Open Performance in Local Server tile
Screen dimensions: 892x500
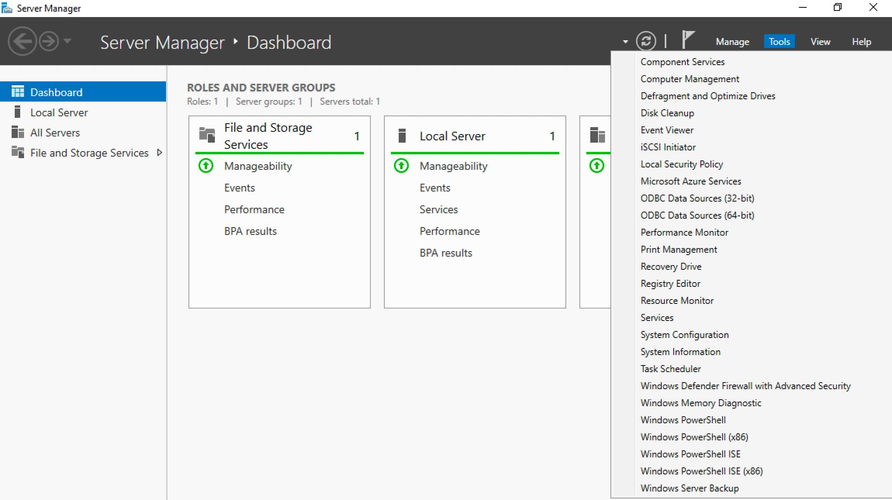449,231
